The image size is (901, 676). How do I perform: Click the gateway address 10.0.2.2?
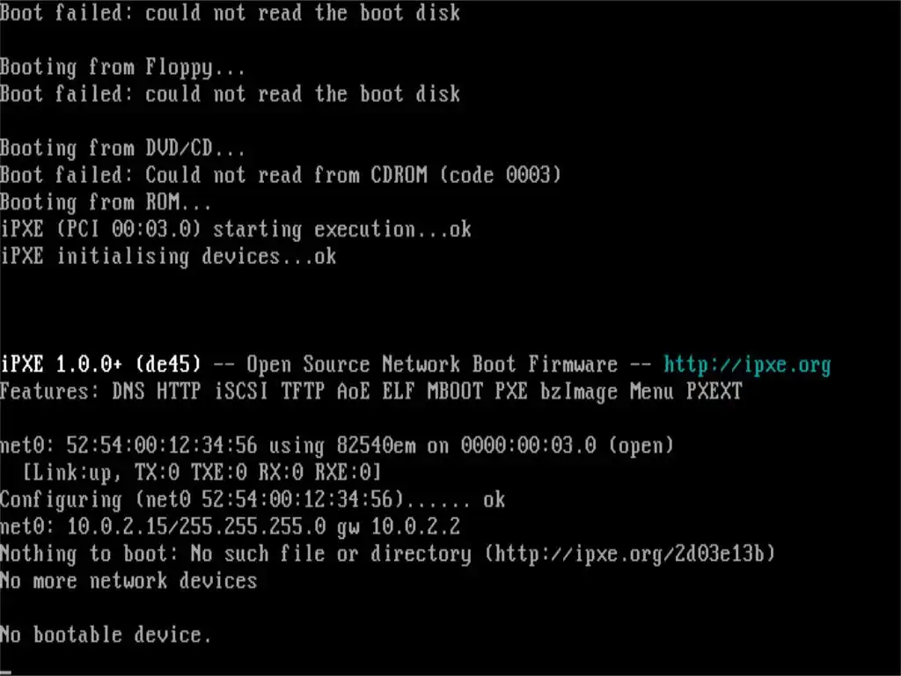(415, 526)
